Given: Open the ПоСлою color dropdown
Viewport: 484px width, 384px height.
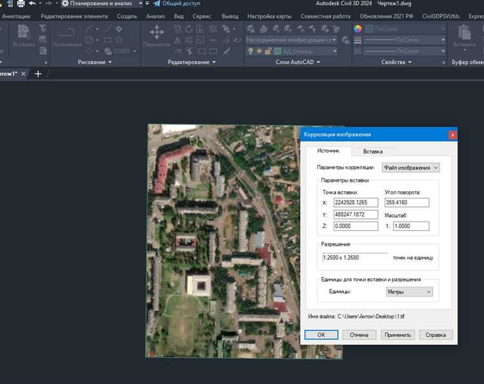Looking at the screenshot, I should point(405,29).
